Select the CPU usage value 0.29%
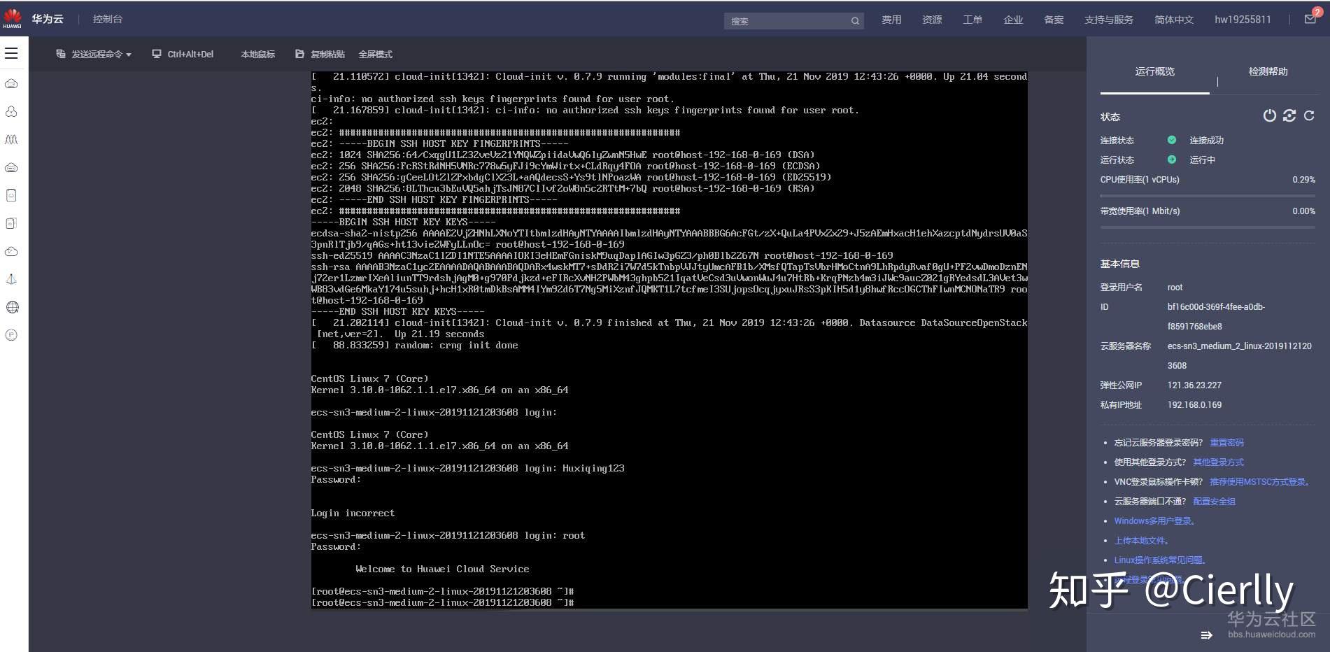 click(x=1303, y=180)
